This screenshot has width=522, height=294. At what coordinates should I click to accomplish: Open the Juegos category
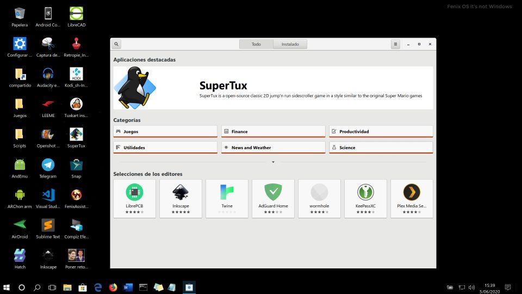tap(165, 131)
